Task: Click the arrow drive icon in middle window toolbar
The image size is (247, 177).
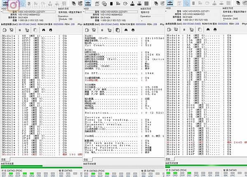Action: pos(126,3)
